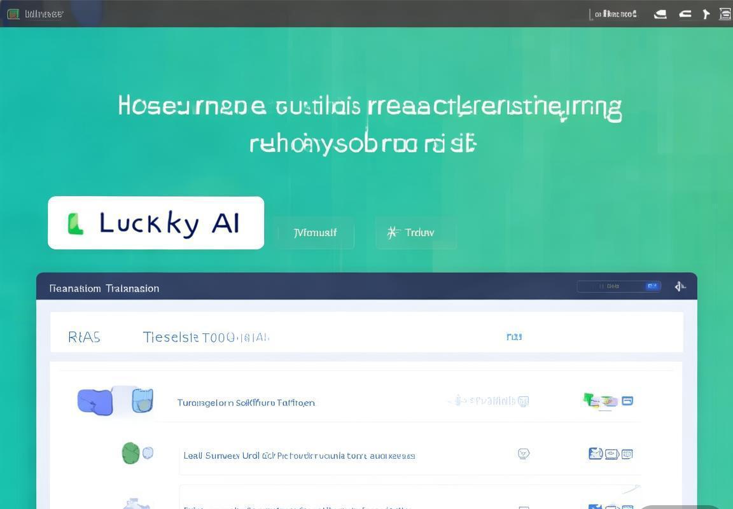
Task: Click the sparkle icon on the Tnduv button
Action: click(x=393, y=232)
